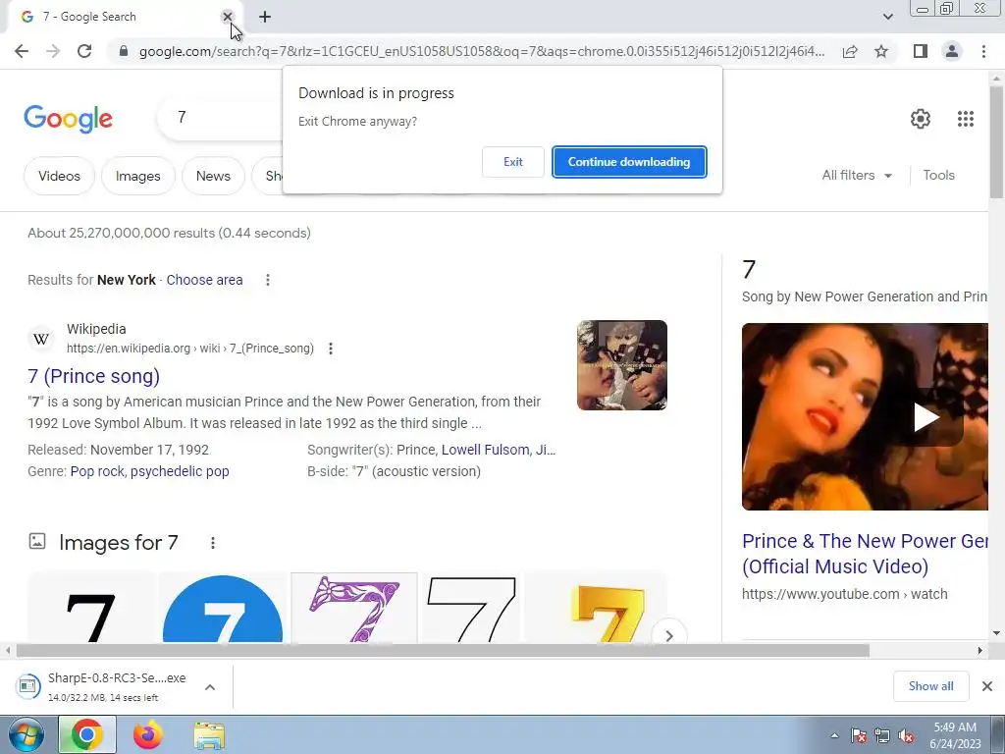Show hidden tray icons arrow
1005x754 pixels.
click(x=834, y=735)
